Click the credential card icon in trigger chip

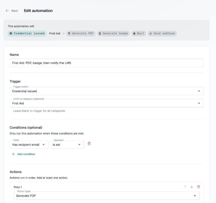tap(11, 33)
